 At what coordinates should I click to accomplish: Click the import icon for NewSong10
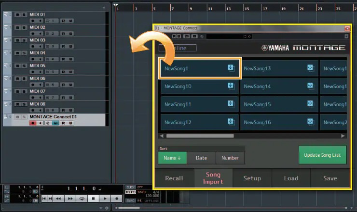(231, 86)
